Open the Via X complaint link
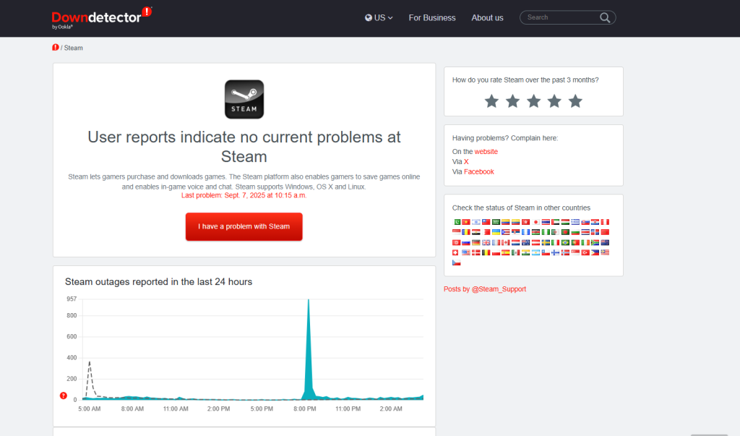 466,161
